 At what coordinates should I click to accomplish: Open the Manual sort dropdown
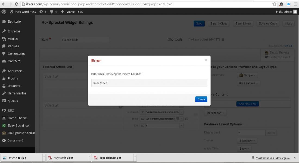(215, 113)
